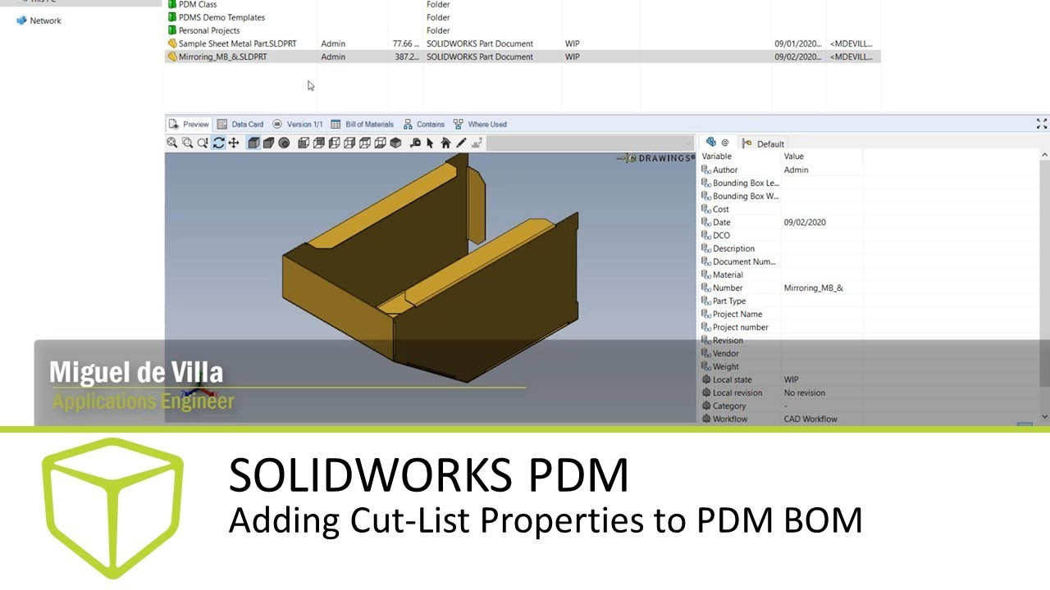This screenshot has height=590, width=1050.
Task: Switch to Shaded display mode
Action: pos(268,143)
